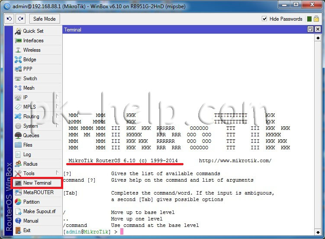
Task: Select the New Terminal menu label
Action: tap(37, 183)
